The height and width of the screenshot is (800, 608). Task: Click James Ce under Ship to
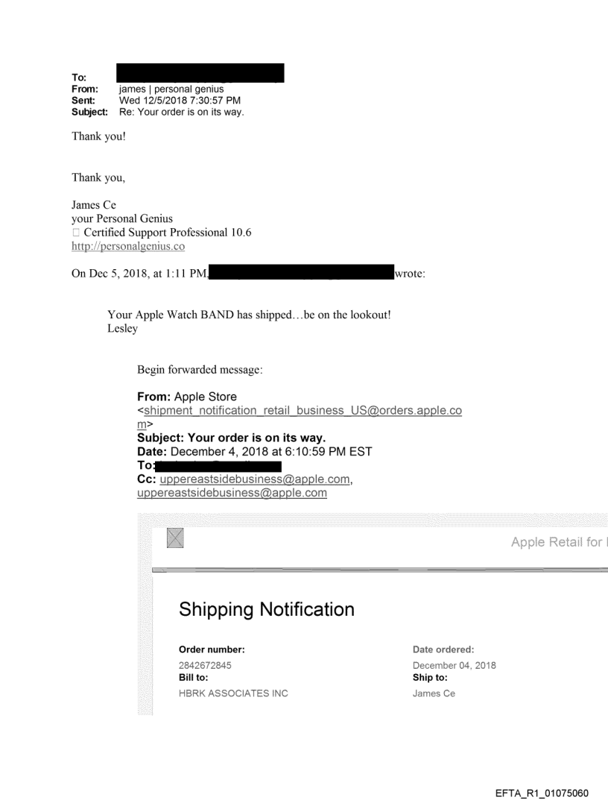(434, 693)
